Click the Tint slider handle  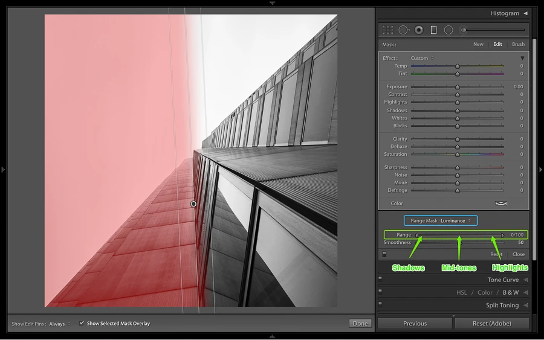[x=458, y=74]
